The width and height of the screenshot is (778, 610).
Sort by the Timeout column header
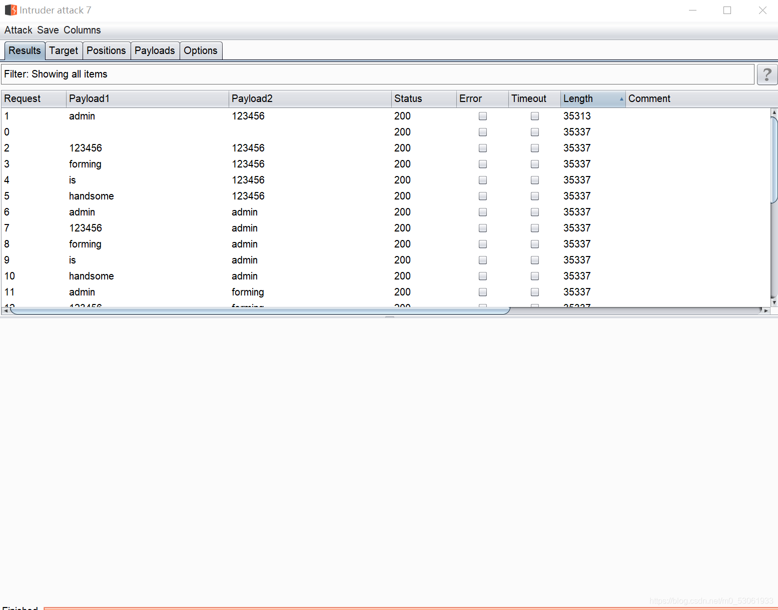point(534,98)
